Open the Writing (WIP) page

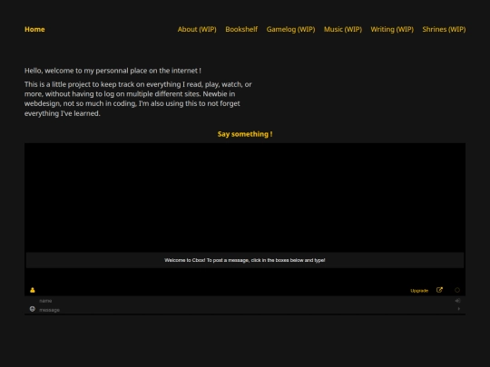[x=392, y=29]
